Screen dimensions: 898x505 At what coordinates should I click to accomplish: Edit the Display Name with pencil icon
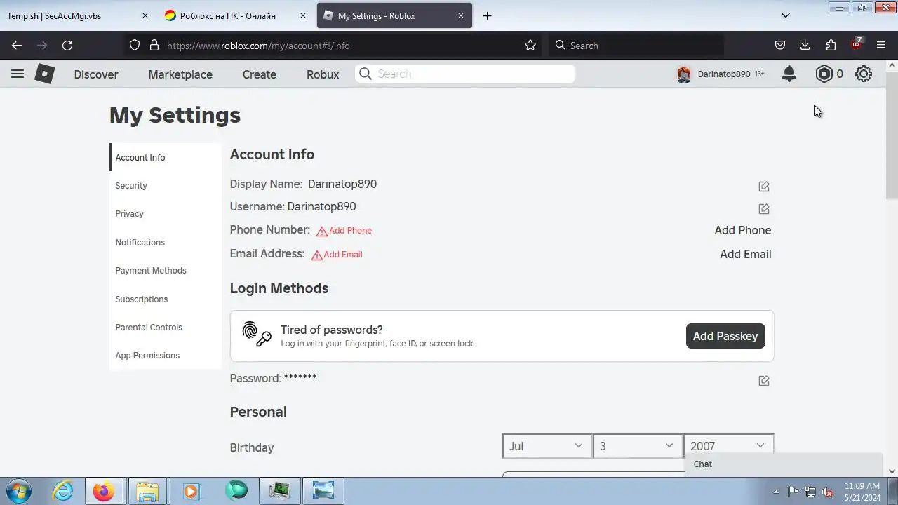[764, 187]
